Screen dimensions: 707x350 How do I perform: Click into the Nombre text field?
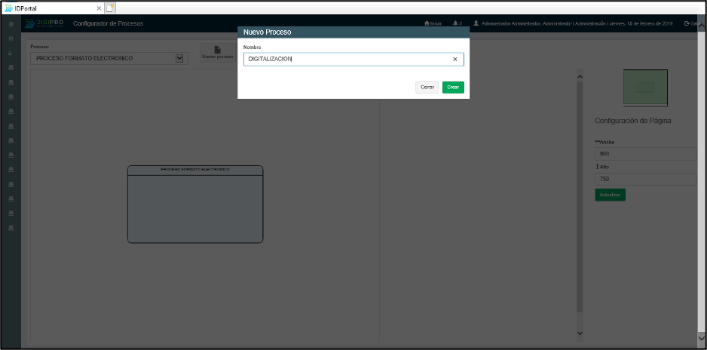coord(347,59)
